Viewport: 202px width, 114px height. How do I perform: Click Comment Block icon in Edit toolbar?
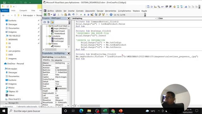pos(178,7)
